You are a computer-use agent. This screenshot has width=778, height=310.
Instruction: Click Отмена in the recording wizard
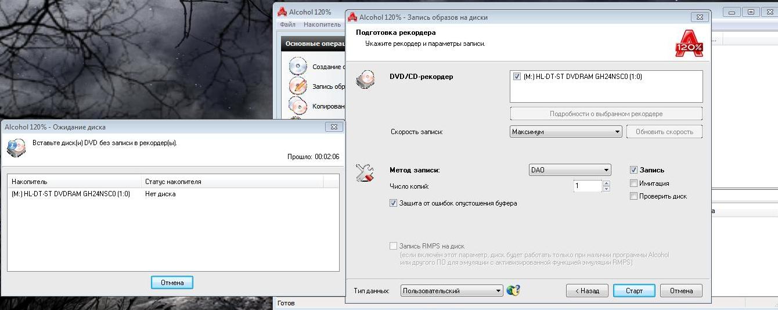point(681,290)
